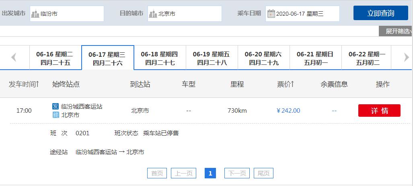413x186 pixels.
Task: Select the 06-18 星期四 date tab
Action: pyautogui.click(x=160, y=58)
